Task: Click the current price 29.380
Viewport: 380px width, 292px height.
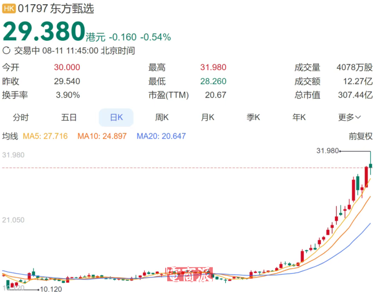Action: (44, 31)
